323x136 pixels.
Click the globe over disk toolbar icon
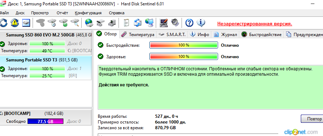click(89, 23)
